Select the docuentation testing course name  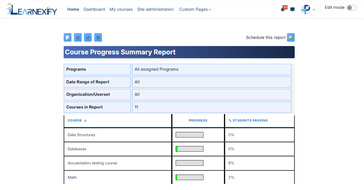[x=92, y=163]
